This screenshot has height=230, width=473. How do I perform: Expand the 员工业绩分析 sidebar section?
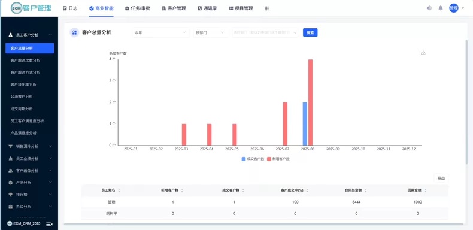[30, 159]
